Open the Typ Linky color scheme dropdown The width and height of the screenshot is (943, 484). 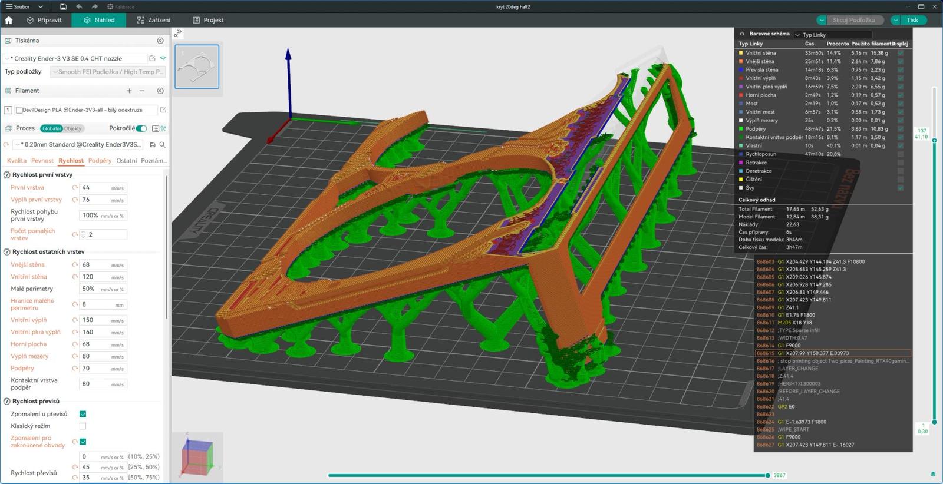point(833,35)
